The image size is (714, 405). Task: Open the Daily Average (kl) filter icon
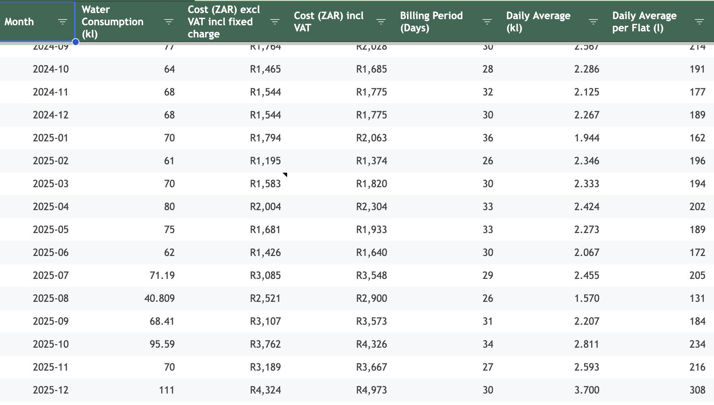[593, 22]
